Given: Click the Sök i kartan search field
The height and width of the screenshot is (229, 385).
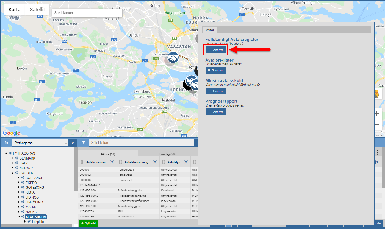Looking at the screenshot, I should [x=87, y=13].
